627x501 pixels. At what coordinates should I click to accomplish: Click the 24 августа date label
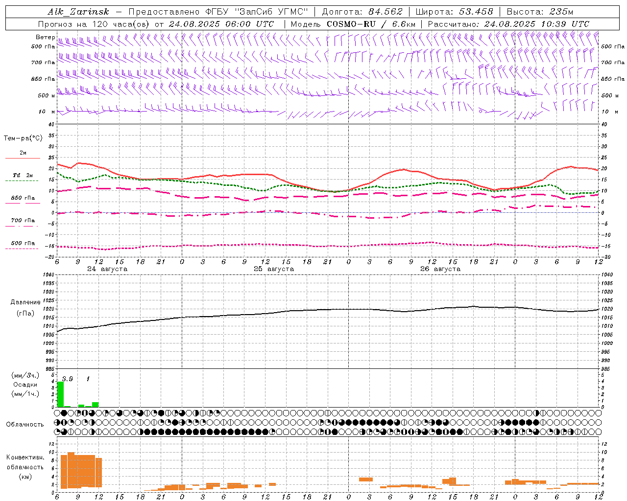(x=107, y=269)
